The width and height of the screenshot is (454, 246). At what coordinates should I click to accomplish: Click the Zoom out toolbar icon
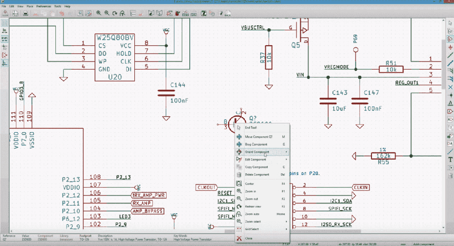click(x=107, y=13)
